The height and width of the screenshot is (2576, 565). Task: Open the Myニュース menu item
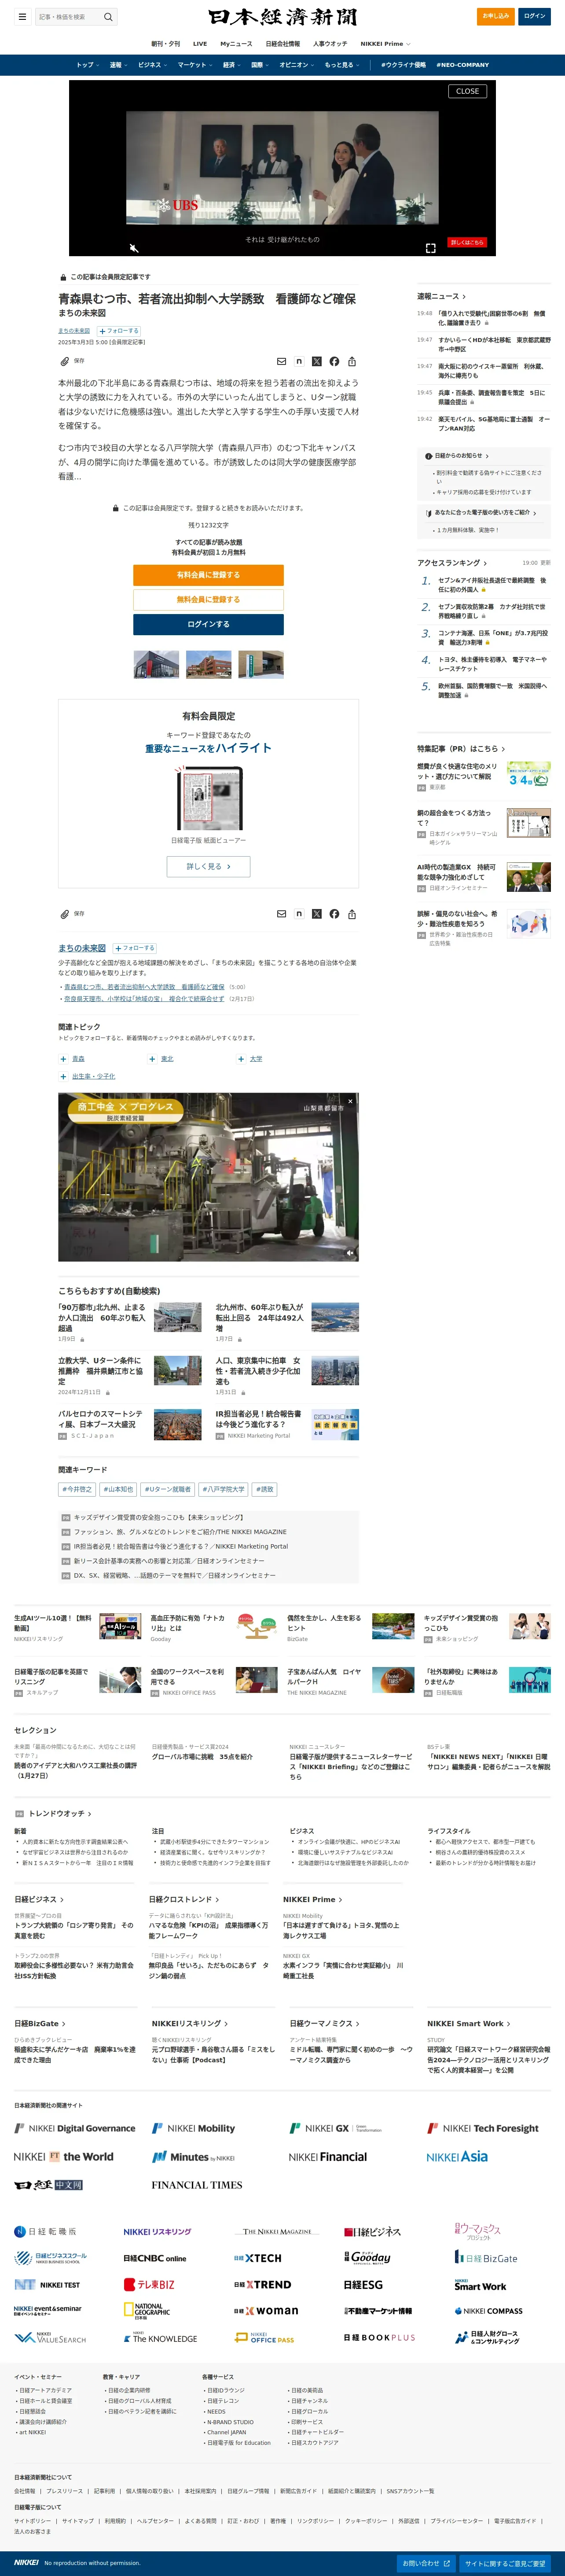point(236,44)
